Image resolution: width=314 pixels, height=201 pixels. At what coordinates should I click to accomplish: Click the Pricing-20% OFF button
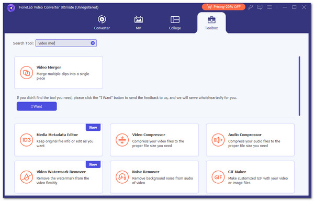[x=223, y=7]
